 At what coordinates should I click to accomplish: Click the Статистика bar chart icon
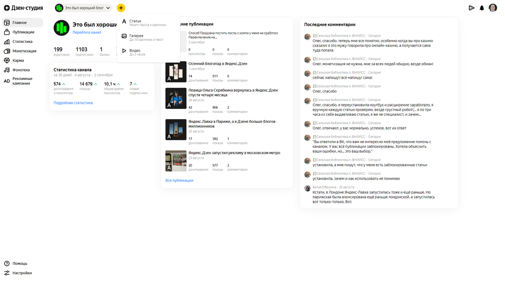click(7, 42)
